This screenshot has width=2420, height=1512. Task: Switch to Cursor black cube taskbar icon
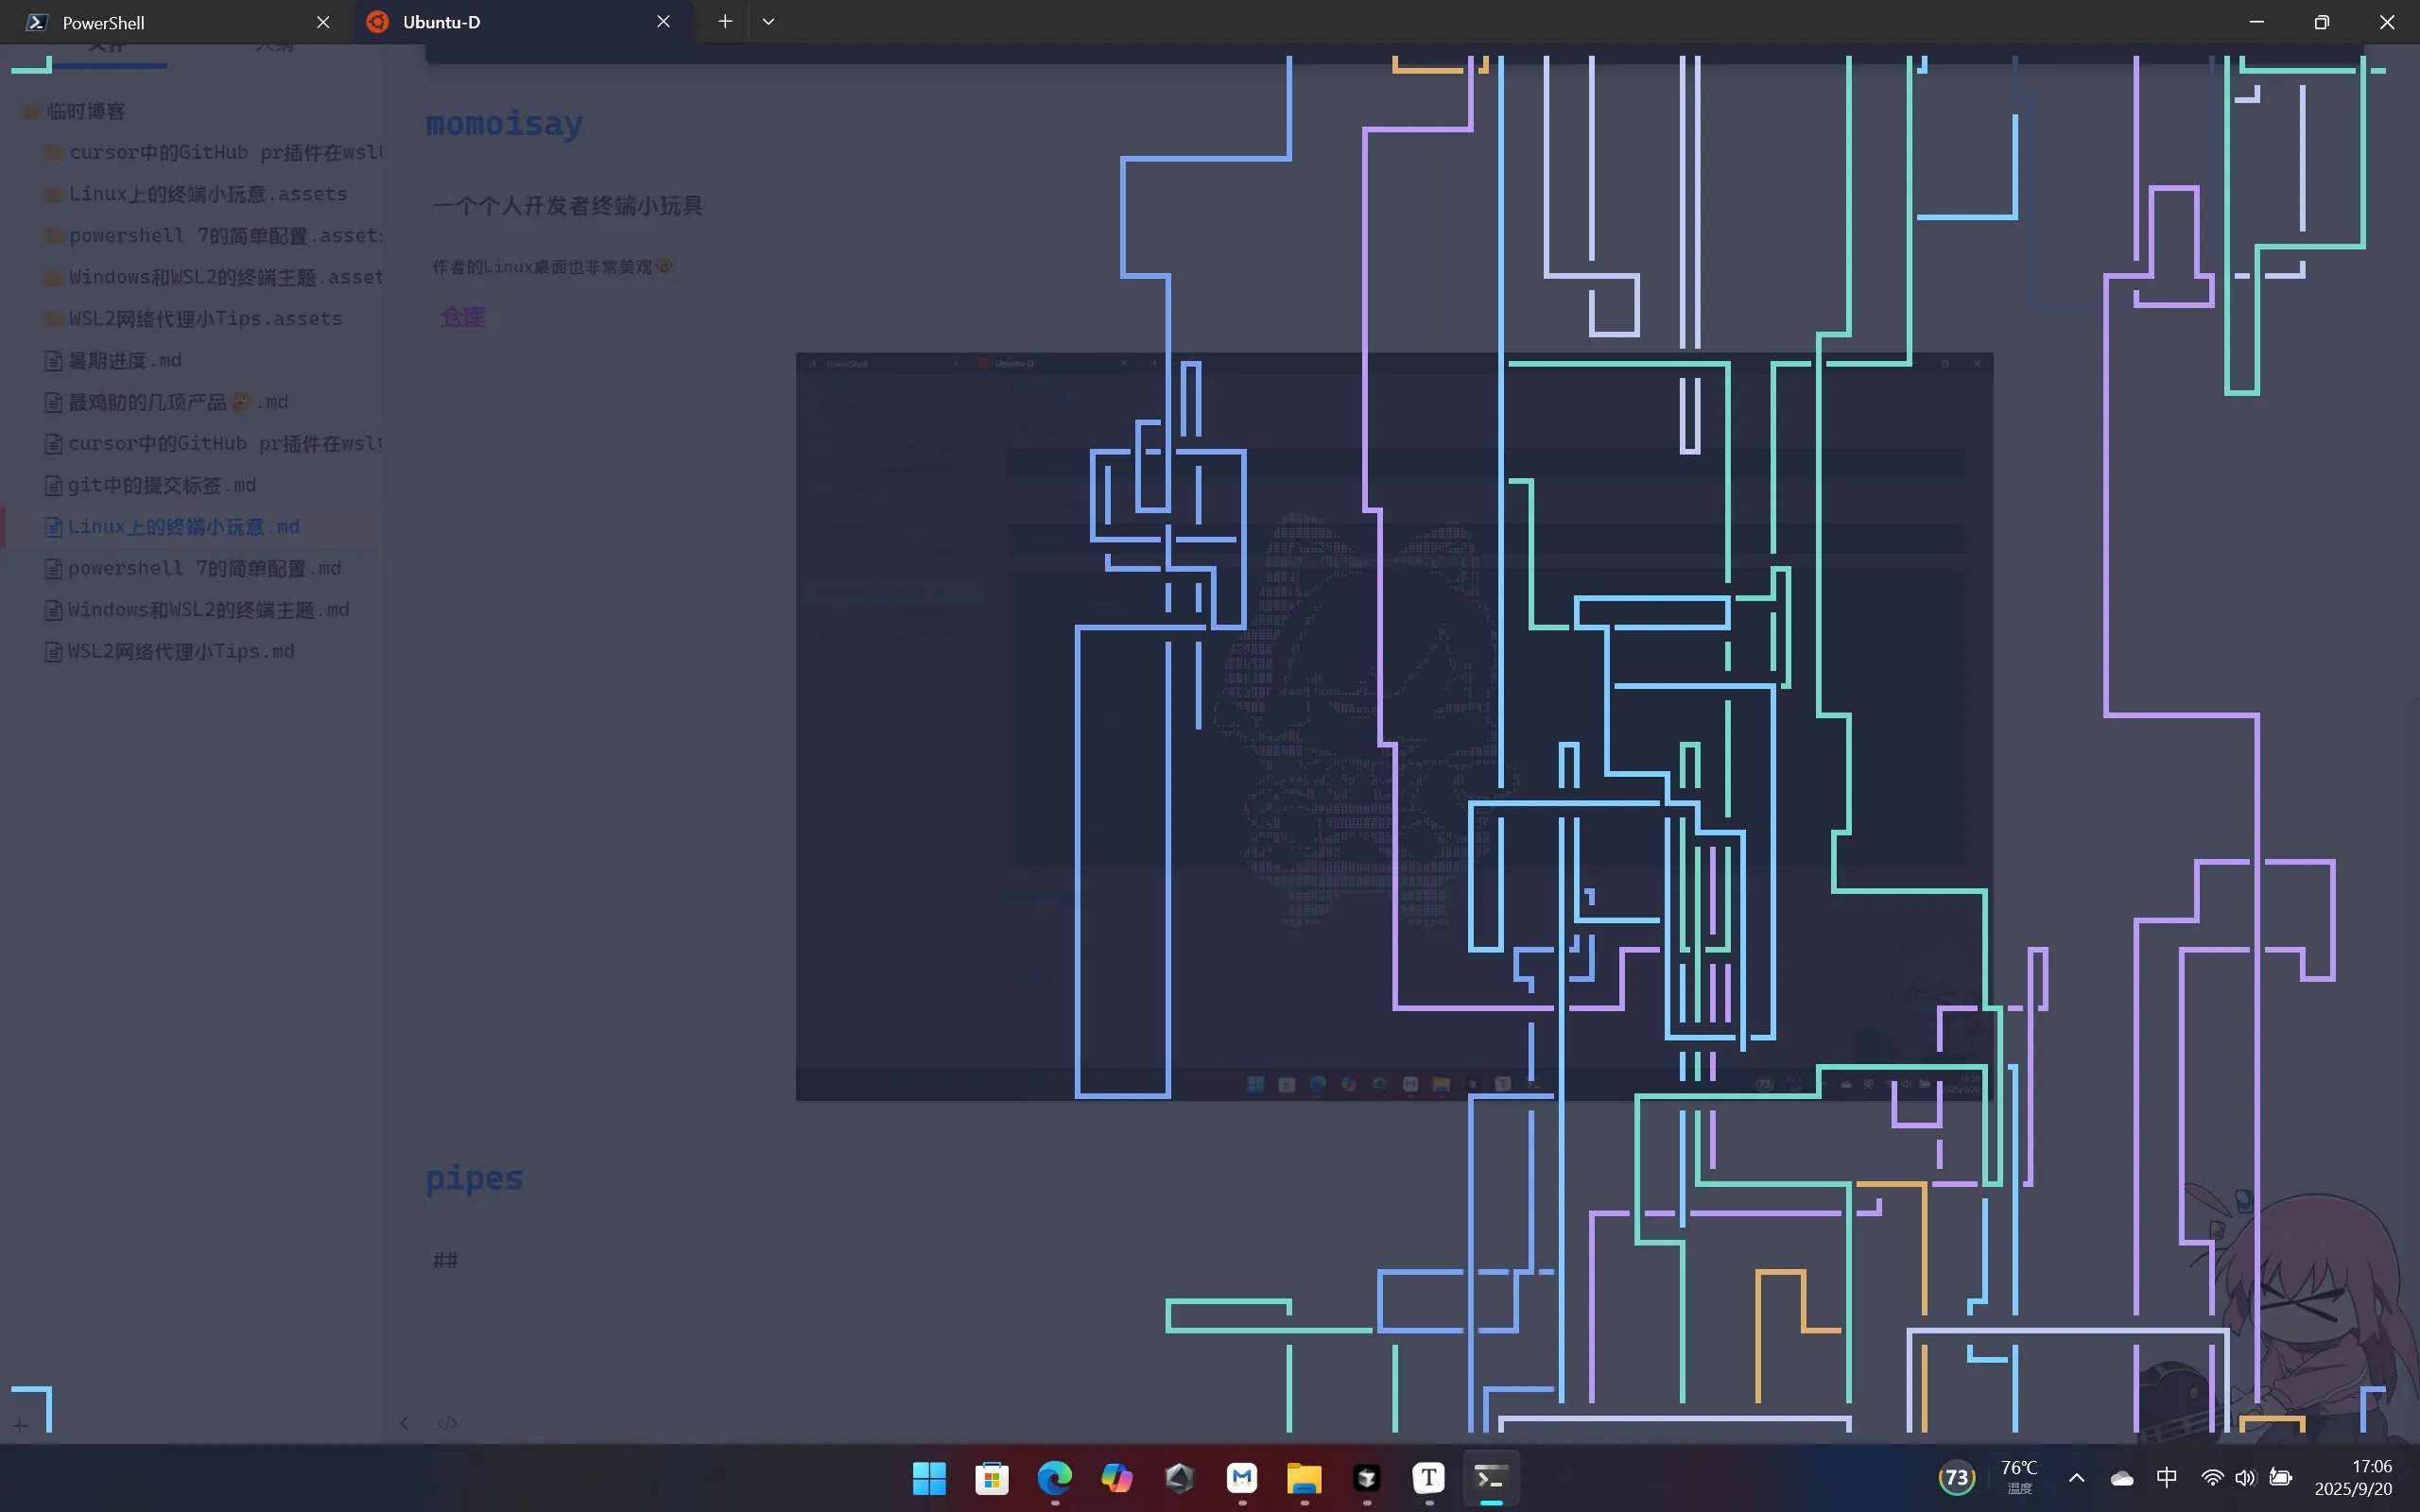tap(1366, 1478)
